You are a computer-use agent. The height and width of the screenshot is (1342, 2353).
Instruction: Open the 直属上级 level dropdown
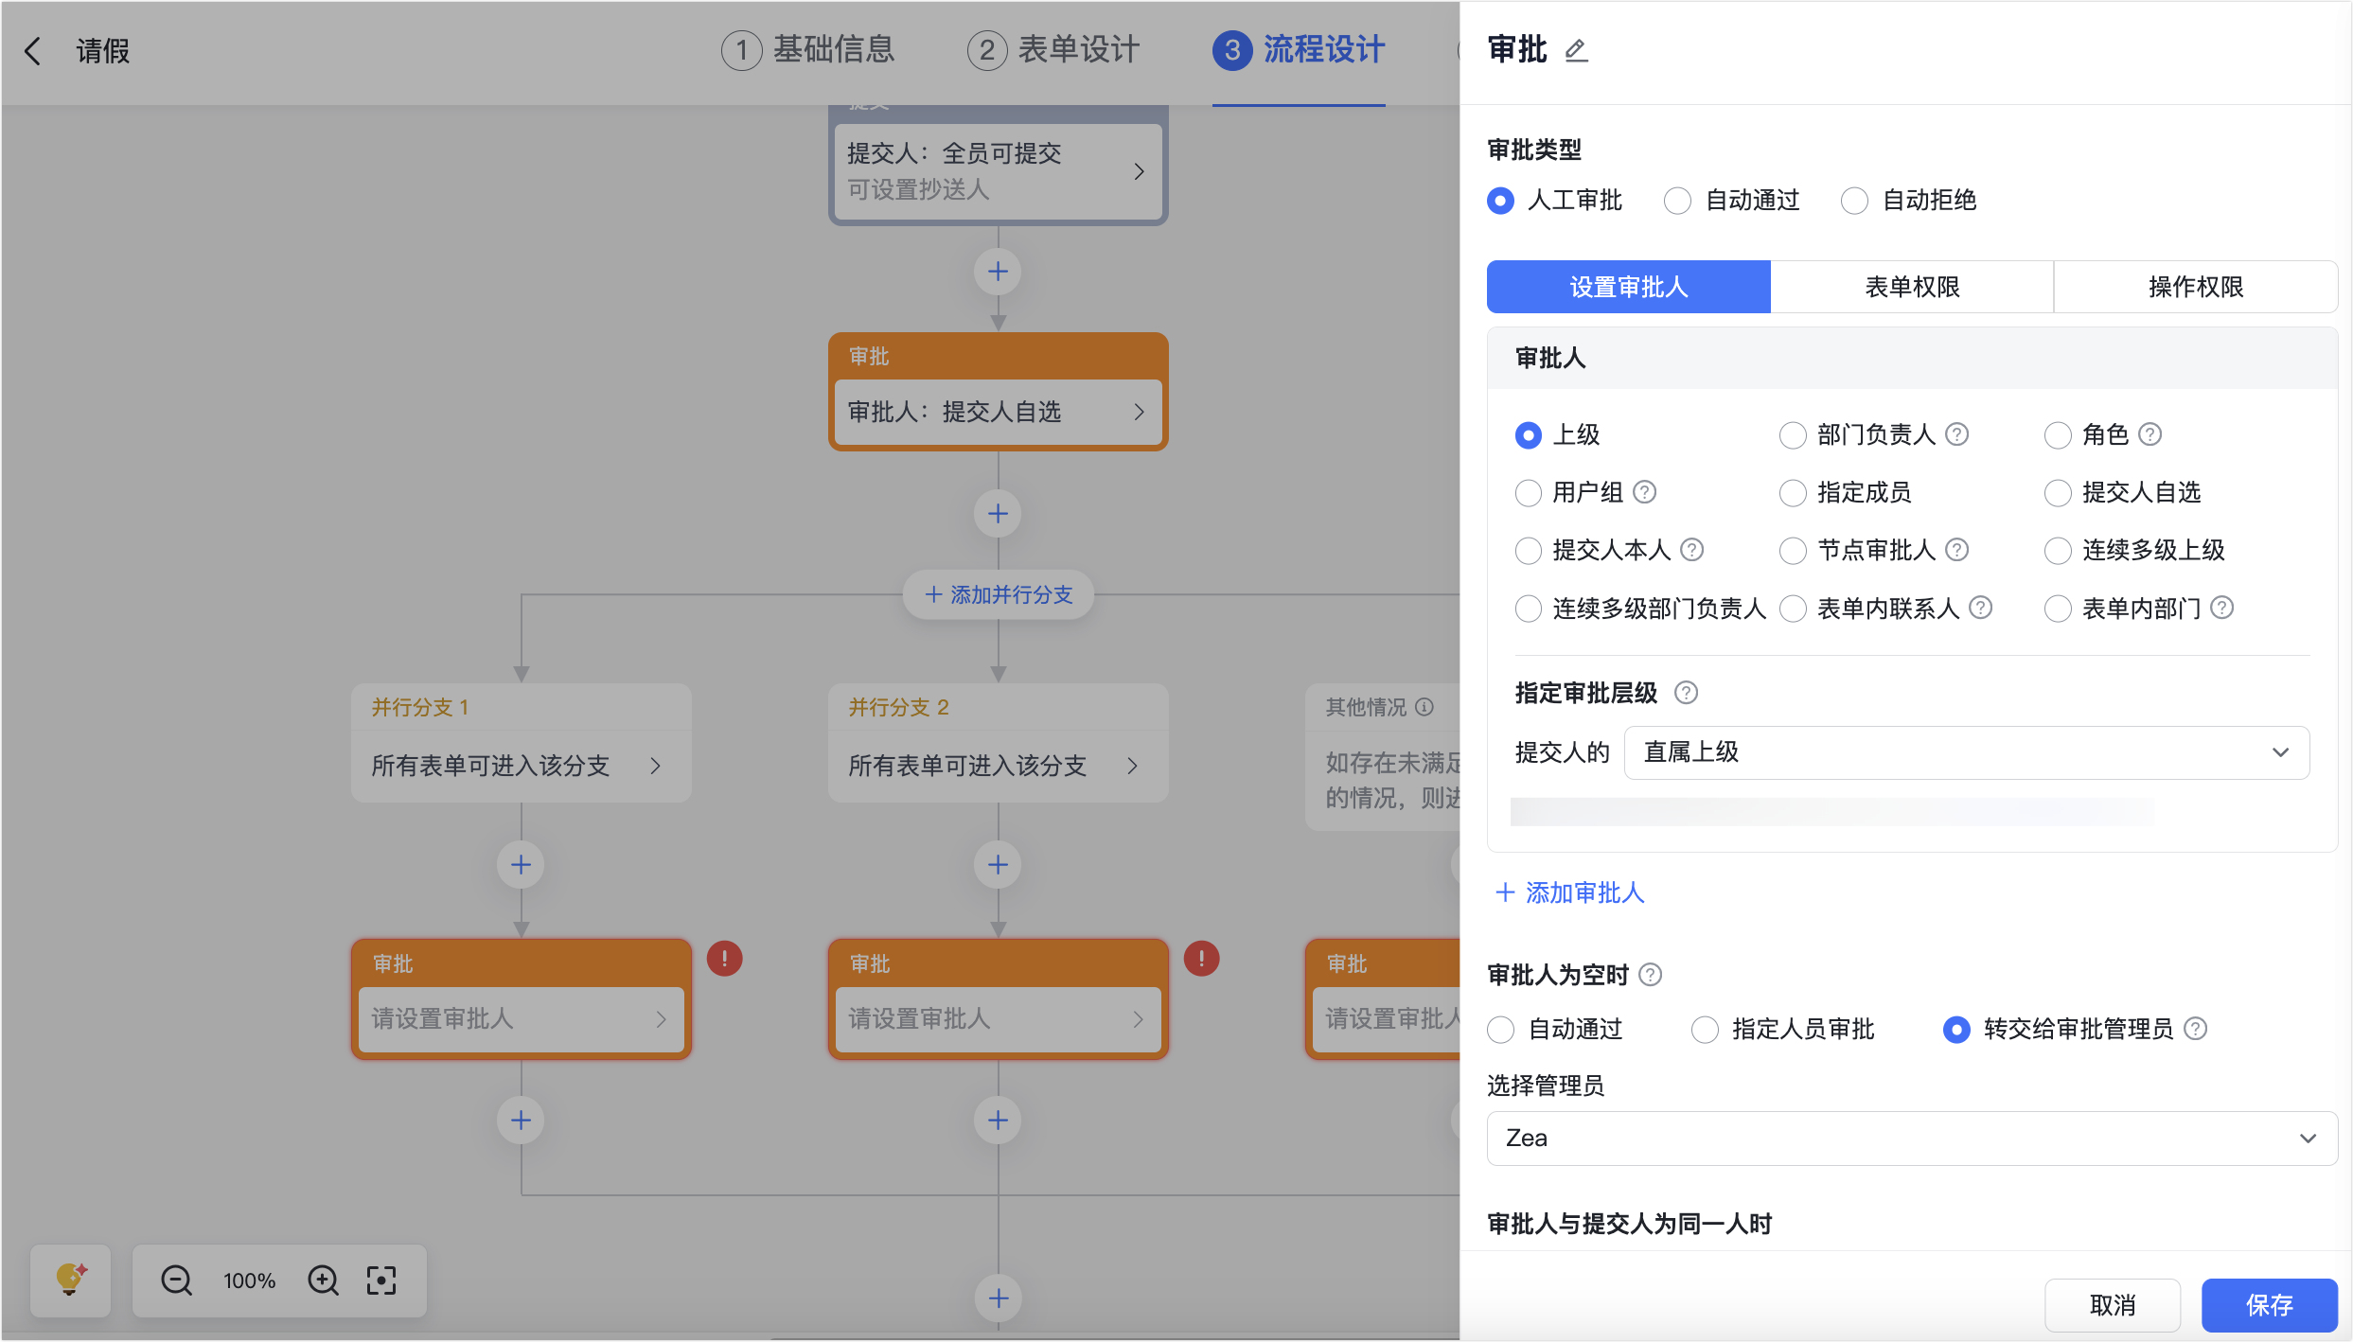(x=1967, y=753)
